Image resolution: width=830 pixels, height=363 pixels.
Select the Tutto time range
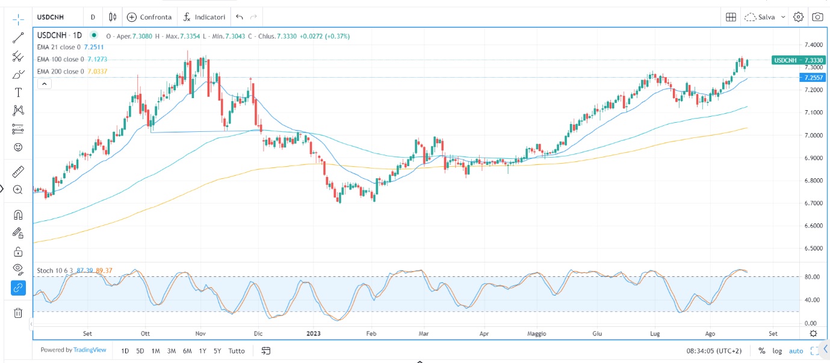click(236, 350)
